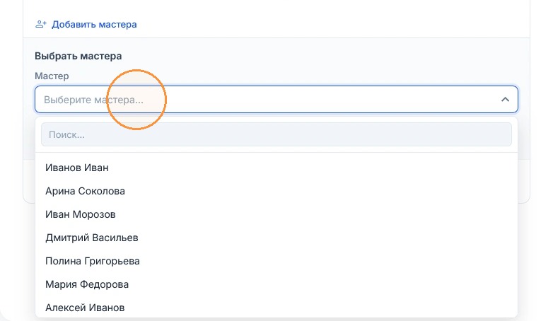Select Алексей Иванов at list bottom
The width and height of the screenshot is (553, 321).
[276, 308]
